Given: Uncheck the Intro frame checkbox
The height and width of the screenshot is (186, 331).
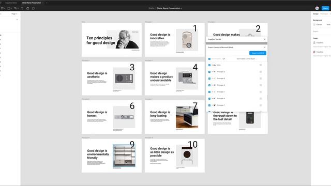Looking at the screenshot, I should (209, 65).
